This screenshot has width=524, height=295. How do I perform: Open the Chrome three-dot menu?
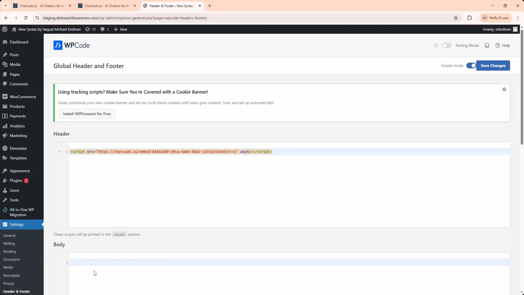[x=518, y=18]
